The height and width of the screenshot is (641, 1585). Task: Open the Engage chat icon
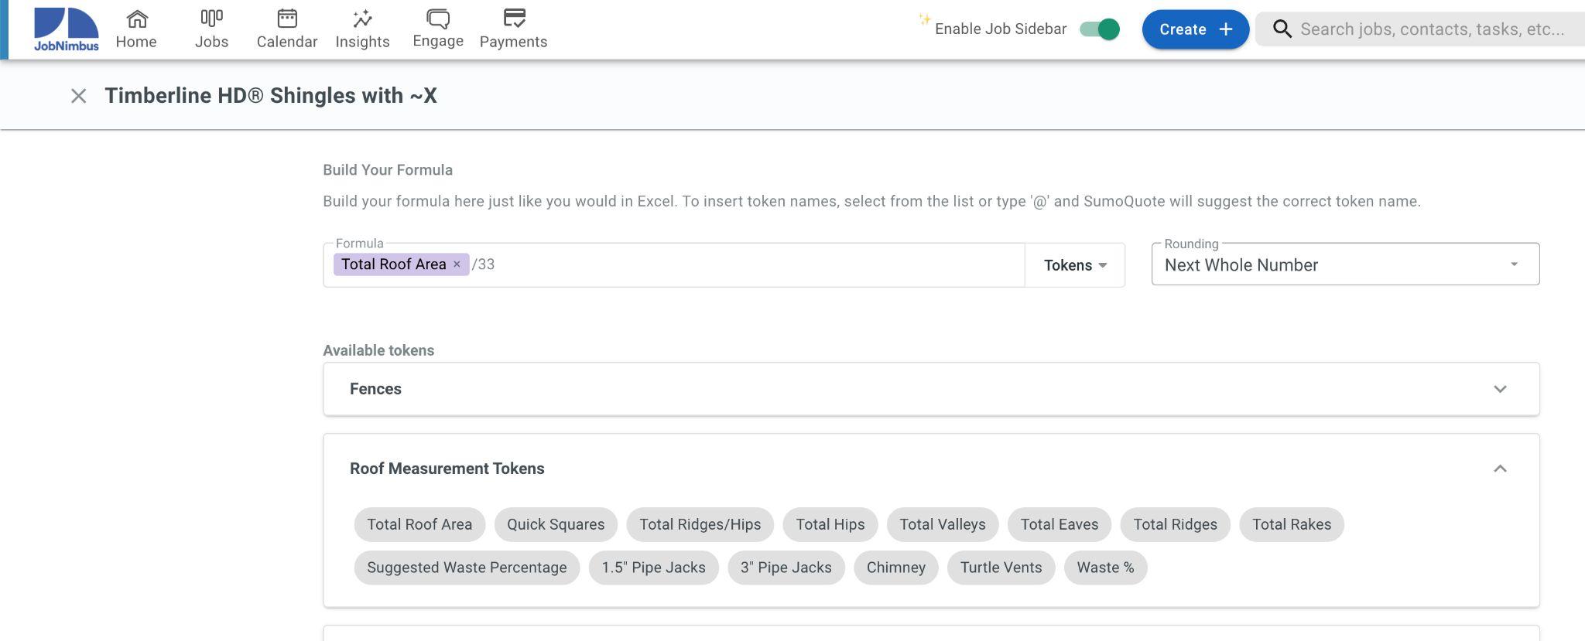point(438,18)
